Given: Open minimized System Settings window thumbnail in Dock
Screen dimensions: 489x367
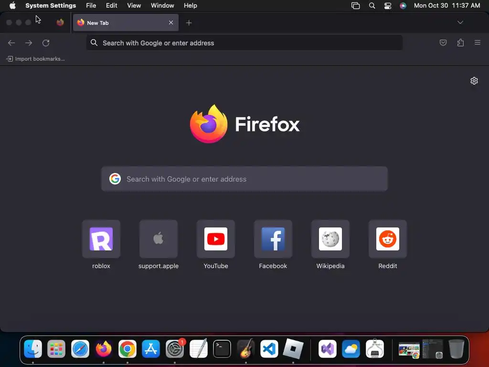Looking at the screenshot, I should pyautogui.click(x=433, y=349).
